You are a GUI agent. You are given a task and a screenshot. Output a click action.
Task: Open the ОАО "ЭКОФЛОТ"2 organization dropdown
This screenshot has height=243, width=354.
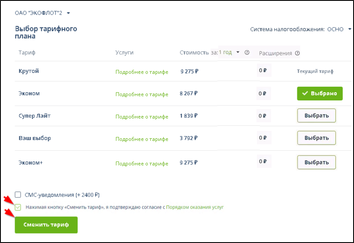68,13
